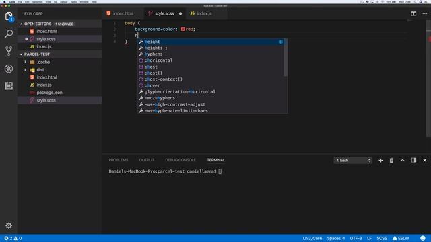The image size is (431, 242).
Task: Choose the ':host' suggestion
Action: point(211,67)
